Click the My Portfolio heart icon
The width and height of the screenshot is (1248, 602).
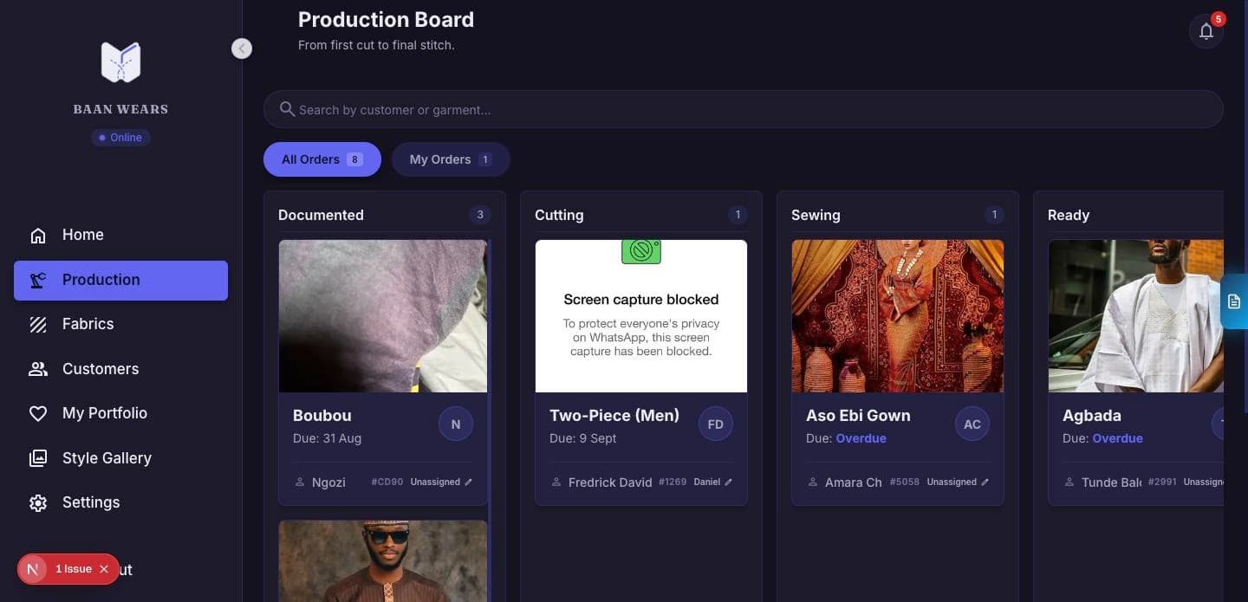pyautogui.click(x=38, y=414)
